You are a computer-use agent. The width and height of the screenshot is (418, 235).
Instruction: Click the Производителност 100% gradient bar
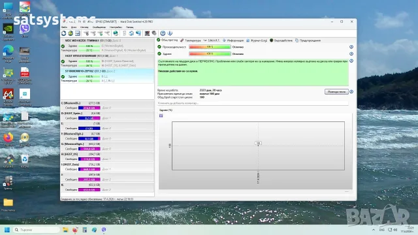(x=210, y=47)
